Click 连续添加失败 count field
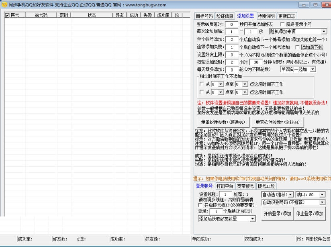This screenshot has width=331, height=247. tap(231, 47)
